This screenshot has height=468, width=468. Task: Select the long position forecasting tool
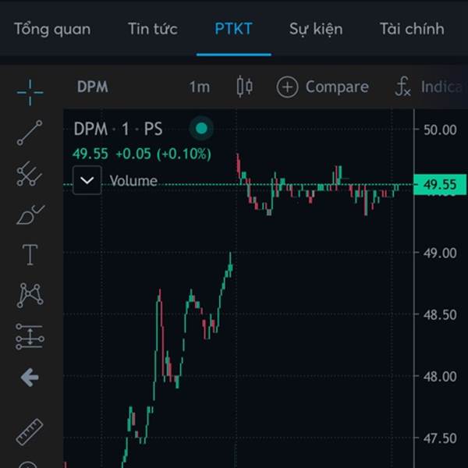coord(30,336)
